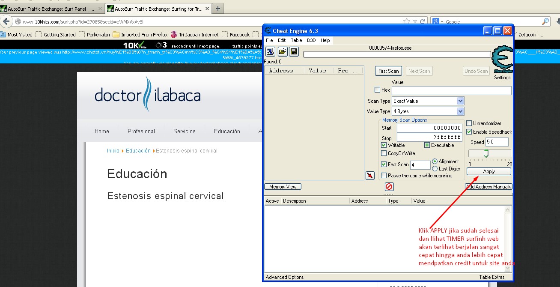Open the Help menu in Cheat Engine
Image resolution: width=560 pixels, height=287 pixels.
(325, 40)
